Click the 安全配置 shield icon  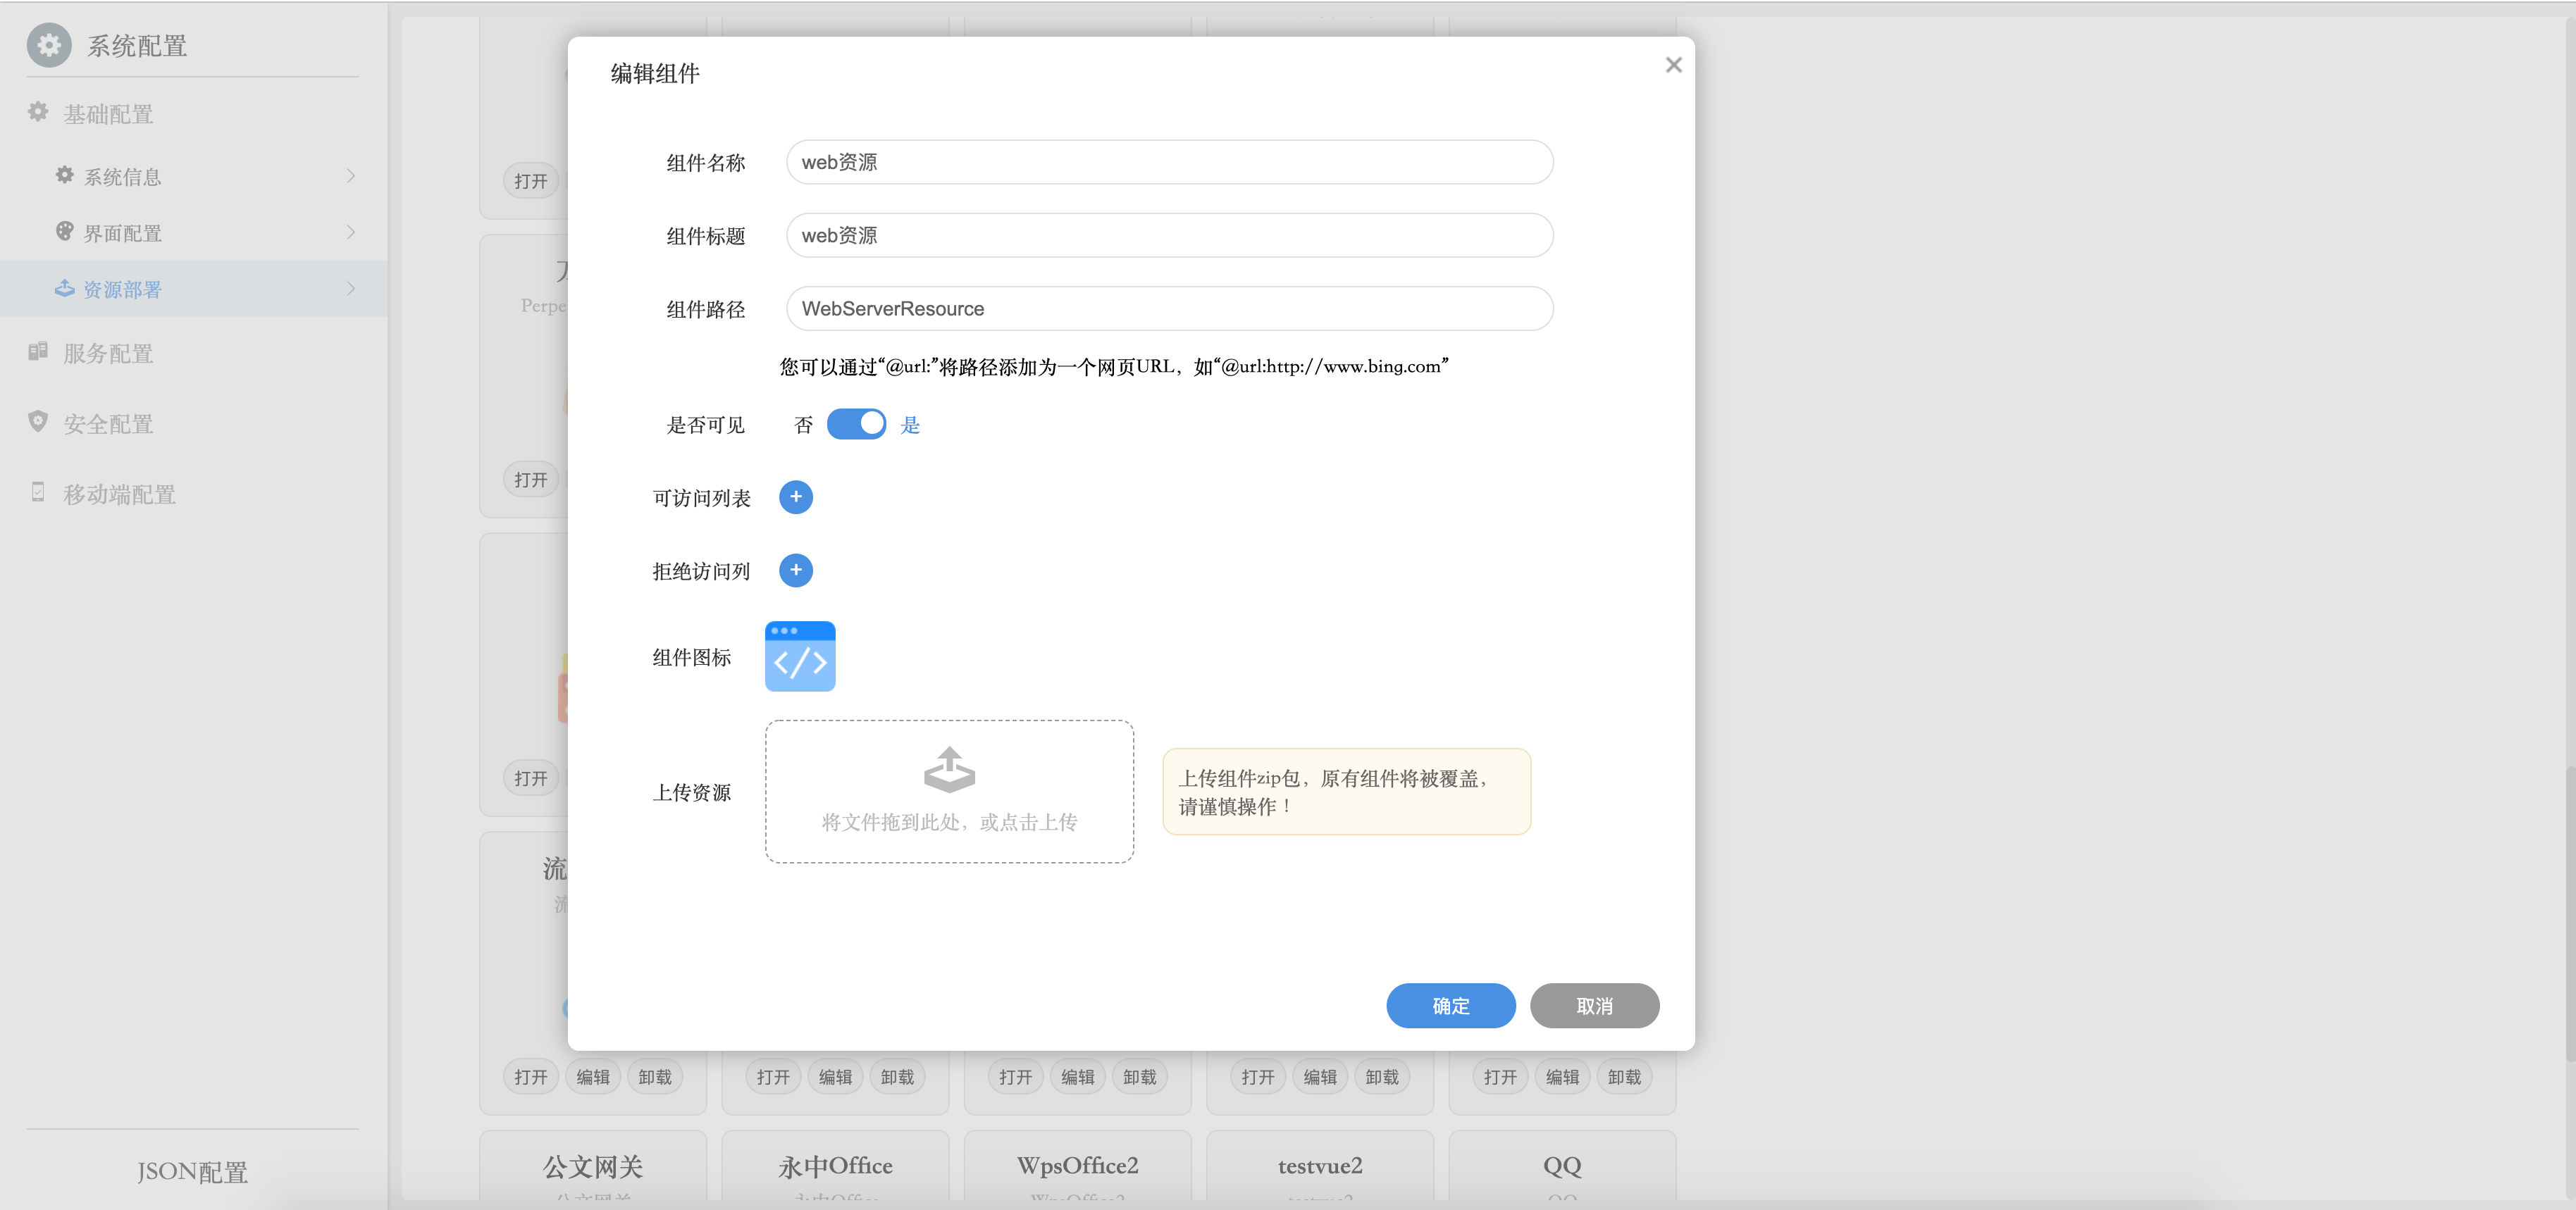coord(38,422)
